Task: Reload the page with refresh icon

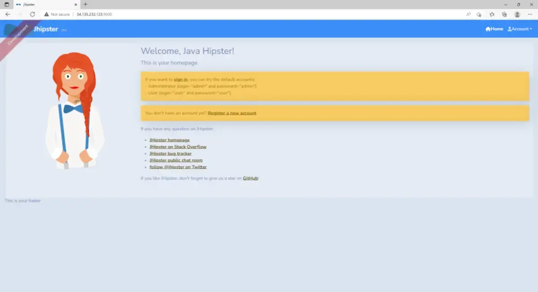Action: pos(32,14)
